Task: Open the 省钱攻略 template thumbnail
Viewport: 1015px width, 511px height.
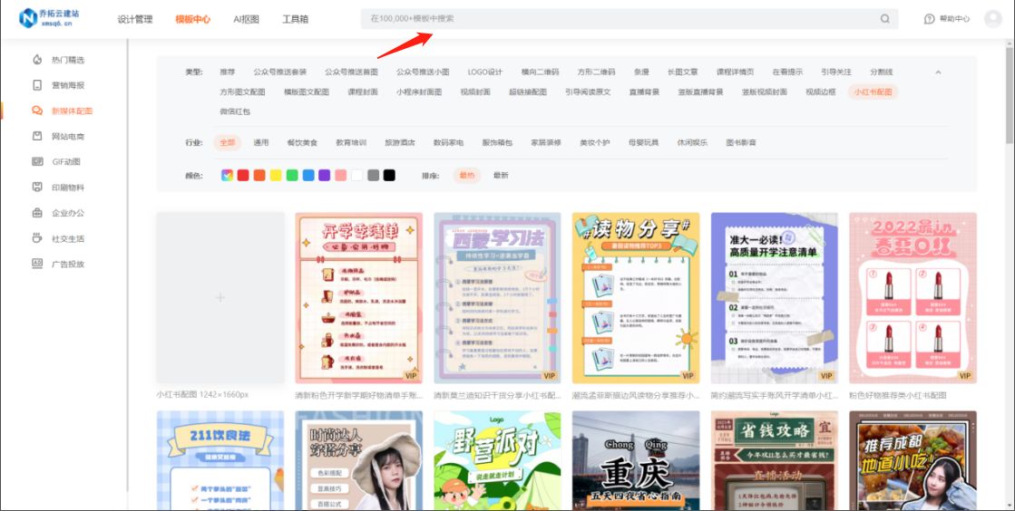Action: 775,460
